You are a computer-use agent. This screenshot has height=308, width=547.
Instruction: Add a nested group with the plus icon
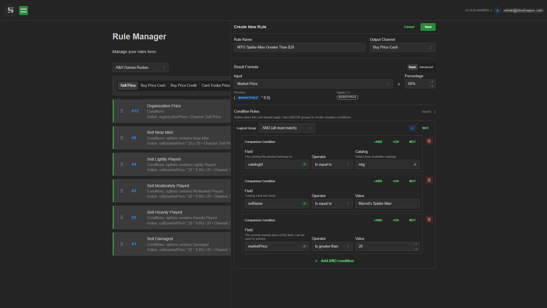(412, 128)
